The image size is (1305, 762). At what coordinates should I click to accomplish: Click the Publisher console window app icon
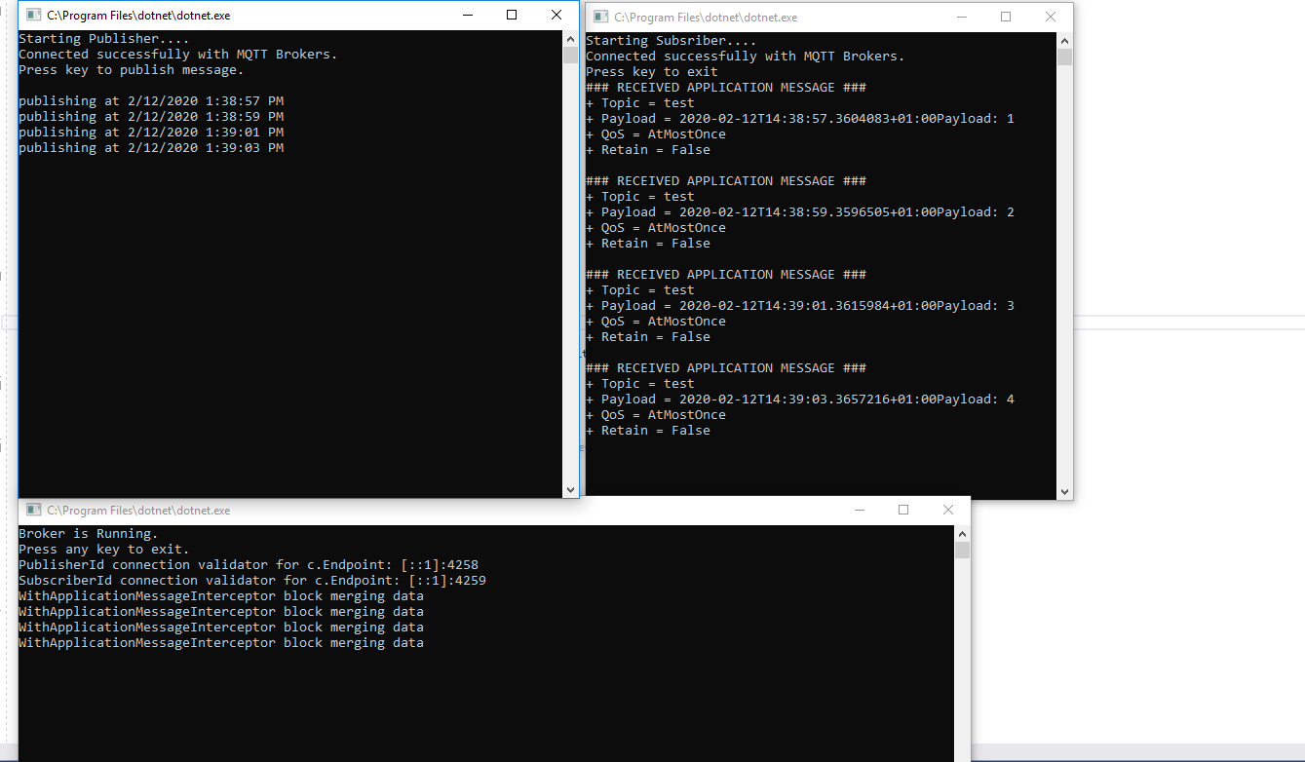click(x=33, y=16)
